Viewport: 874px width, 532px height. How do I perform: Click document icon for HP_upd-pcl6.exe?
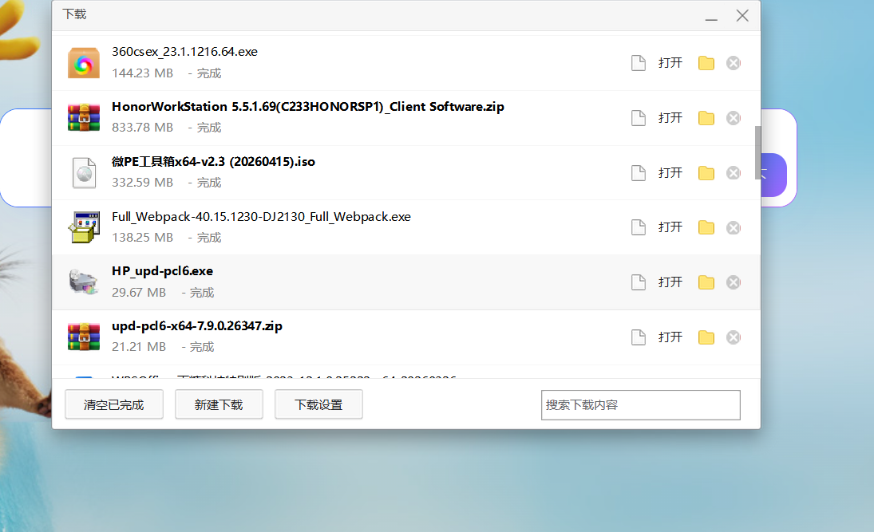[x=639, y=282]
